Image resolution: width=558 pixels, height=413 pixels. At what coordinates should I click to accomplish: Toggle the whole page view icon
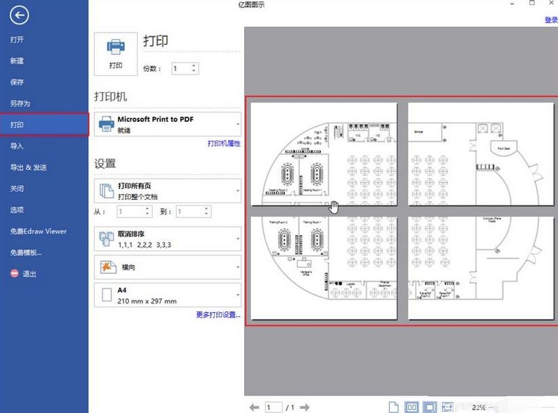tap(430, 407)
